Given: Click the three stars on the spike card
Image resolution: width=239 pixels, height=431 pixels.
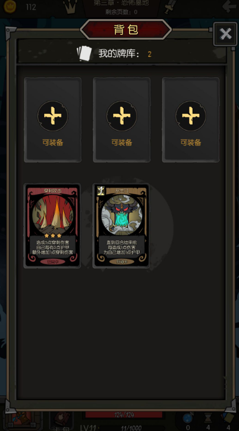Looking at the screenshot, I should [52, 236].
